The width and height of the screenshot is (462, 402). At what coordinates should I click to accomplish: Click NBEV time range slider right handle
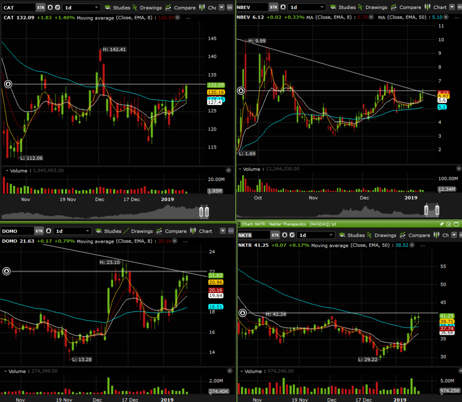[437, 210]
